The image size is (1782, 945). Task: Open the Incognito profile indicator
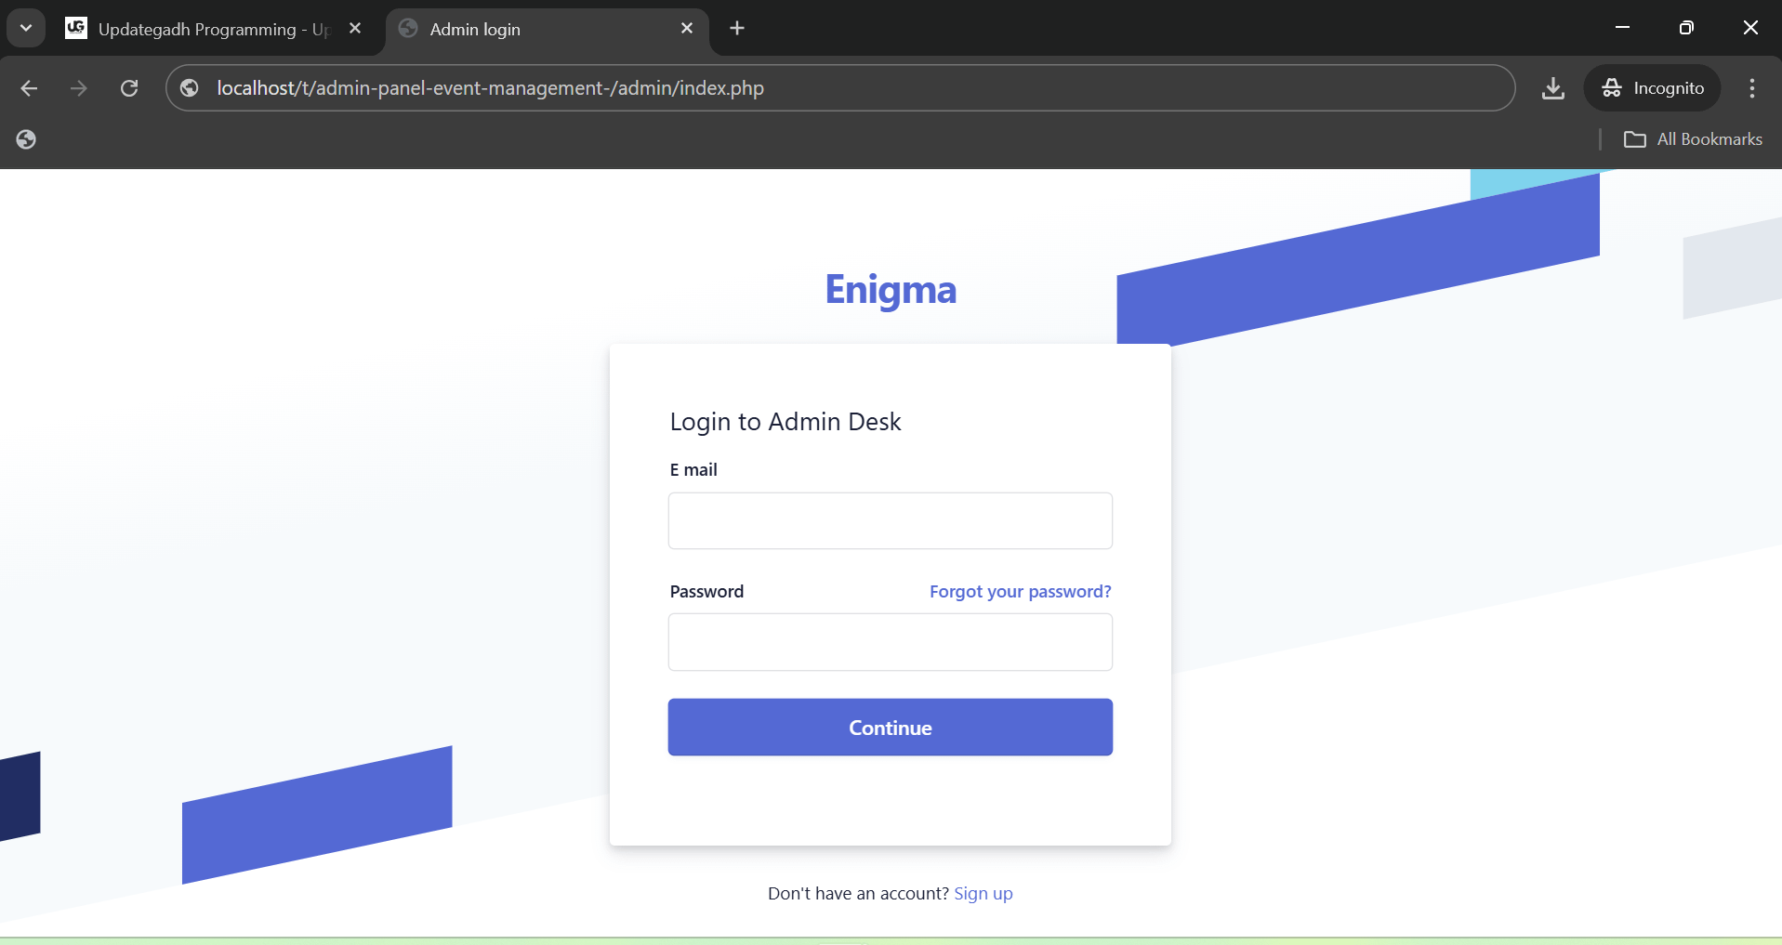(1652, 88)
